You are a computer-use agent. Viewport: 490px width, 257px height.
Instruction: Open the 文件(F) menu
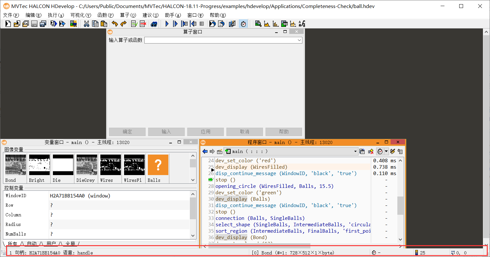[x=11, y=15]
